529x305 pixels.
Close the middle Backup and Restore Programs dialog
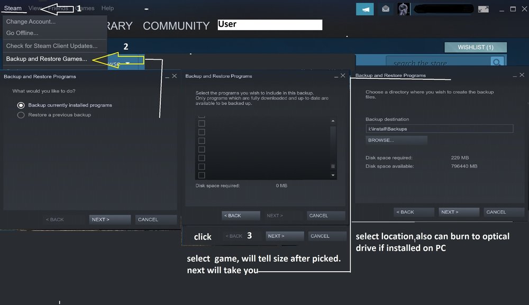tap(343, 75)
